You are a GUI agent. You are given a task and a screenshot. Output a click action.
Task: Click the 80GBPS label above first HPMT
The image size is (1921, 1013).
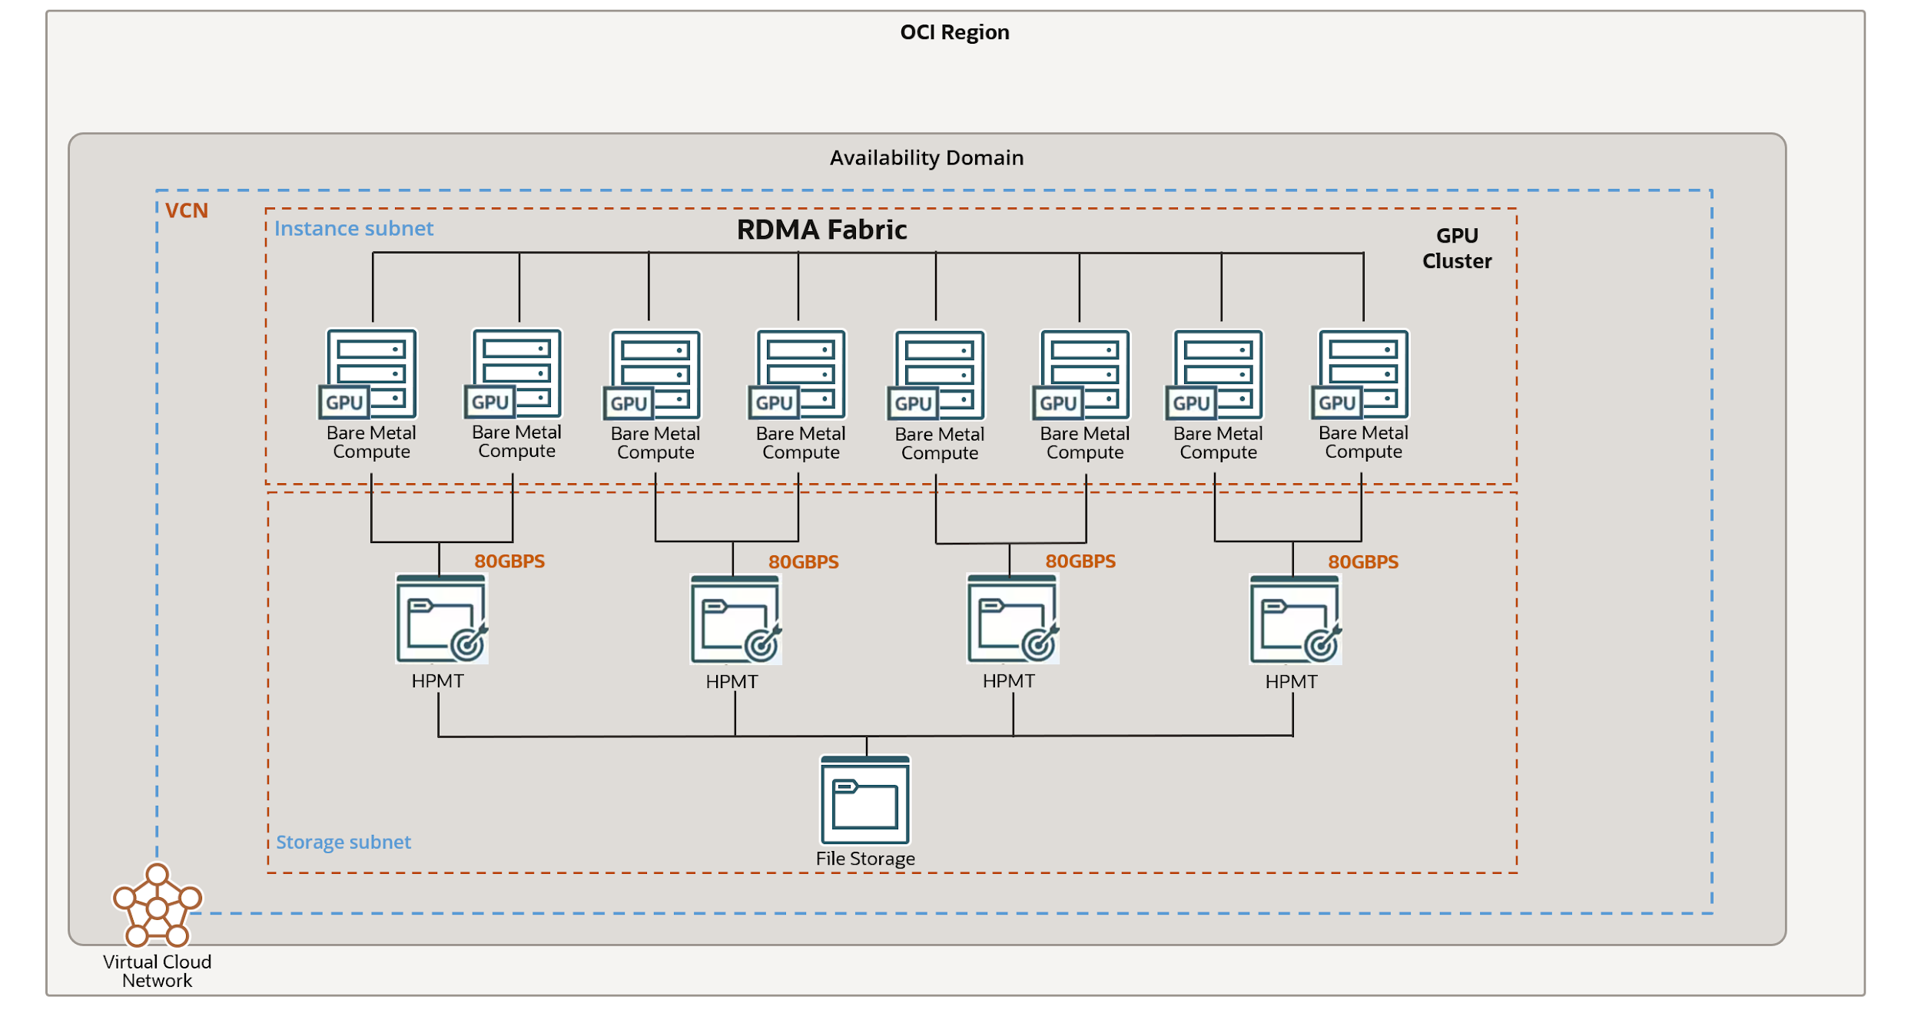[509, 561]
